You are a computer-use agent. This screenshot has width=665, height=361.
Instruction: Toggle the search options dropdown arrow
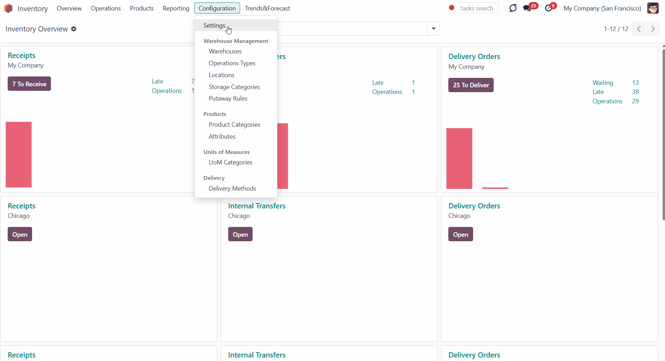pyautogui.click(x=433, y=29)
